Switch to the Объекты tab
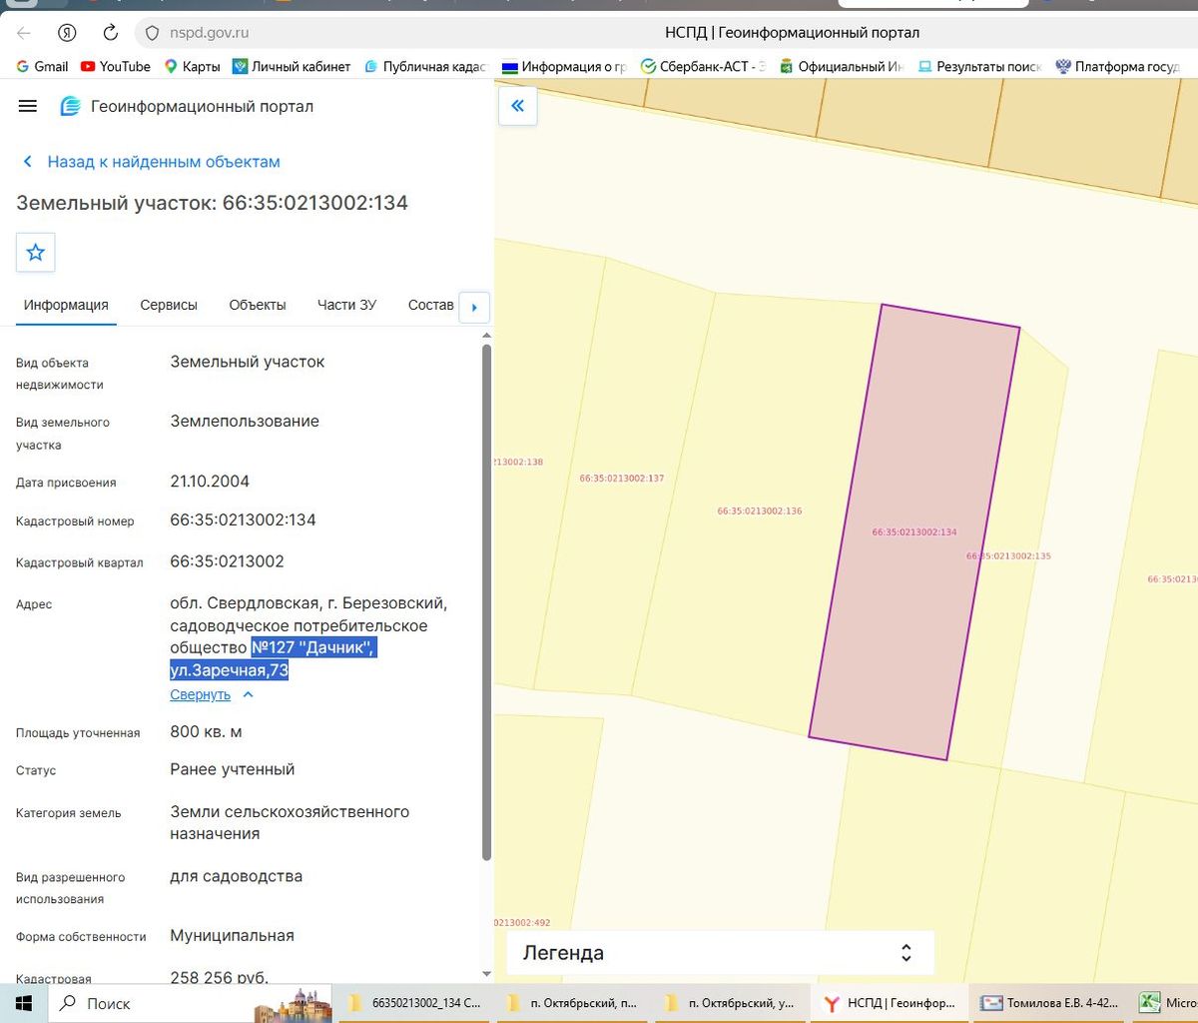 tap(258, 305)
